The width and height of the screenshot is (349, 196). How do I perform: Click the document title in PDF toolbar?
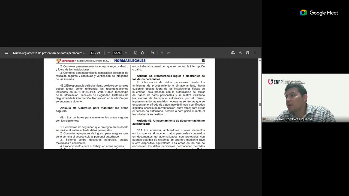(49, 53)
